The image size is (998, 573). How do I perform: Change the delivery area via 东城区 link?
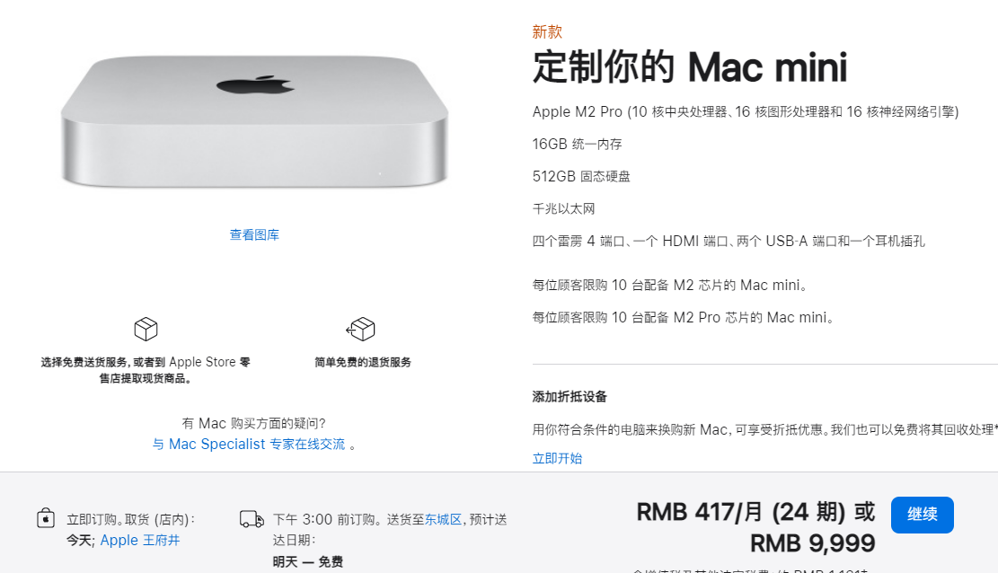[443, 519]
